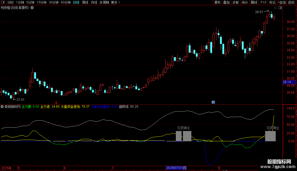Image resolution: width=297 pixels, height=171 pixels.
Task: Click the 27.01 low price label
Action: pyautogui.click(x=21, y=100)
